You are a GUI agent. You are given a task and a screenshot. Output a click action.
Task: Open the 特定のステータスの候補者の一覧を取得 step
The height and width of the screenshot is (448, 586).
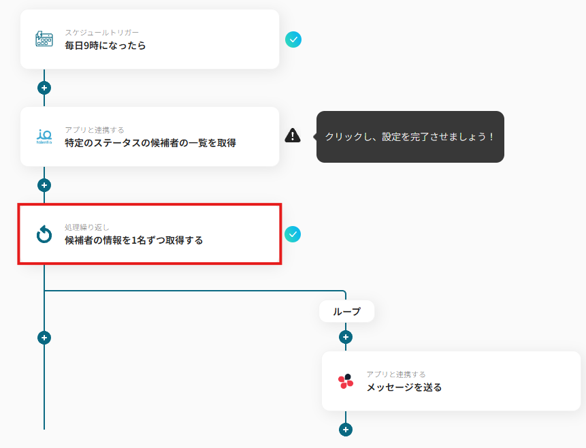click(x=150, y=136)
